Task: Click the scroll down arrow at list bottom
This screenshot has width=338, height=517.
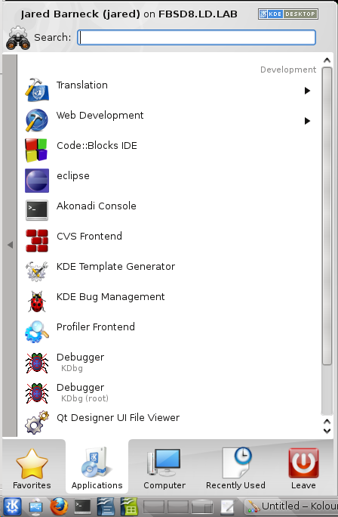Action: click(x=327, y=430)
